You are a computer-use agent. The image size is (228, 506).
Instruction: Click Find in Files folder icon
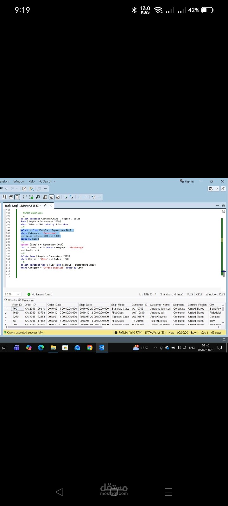[31, 189]
